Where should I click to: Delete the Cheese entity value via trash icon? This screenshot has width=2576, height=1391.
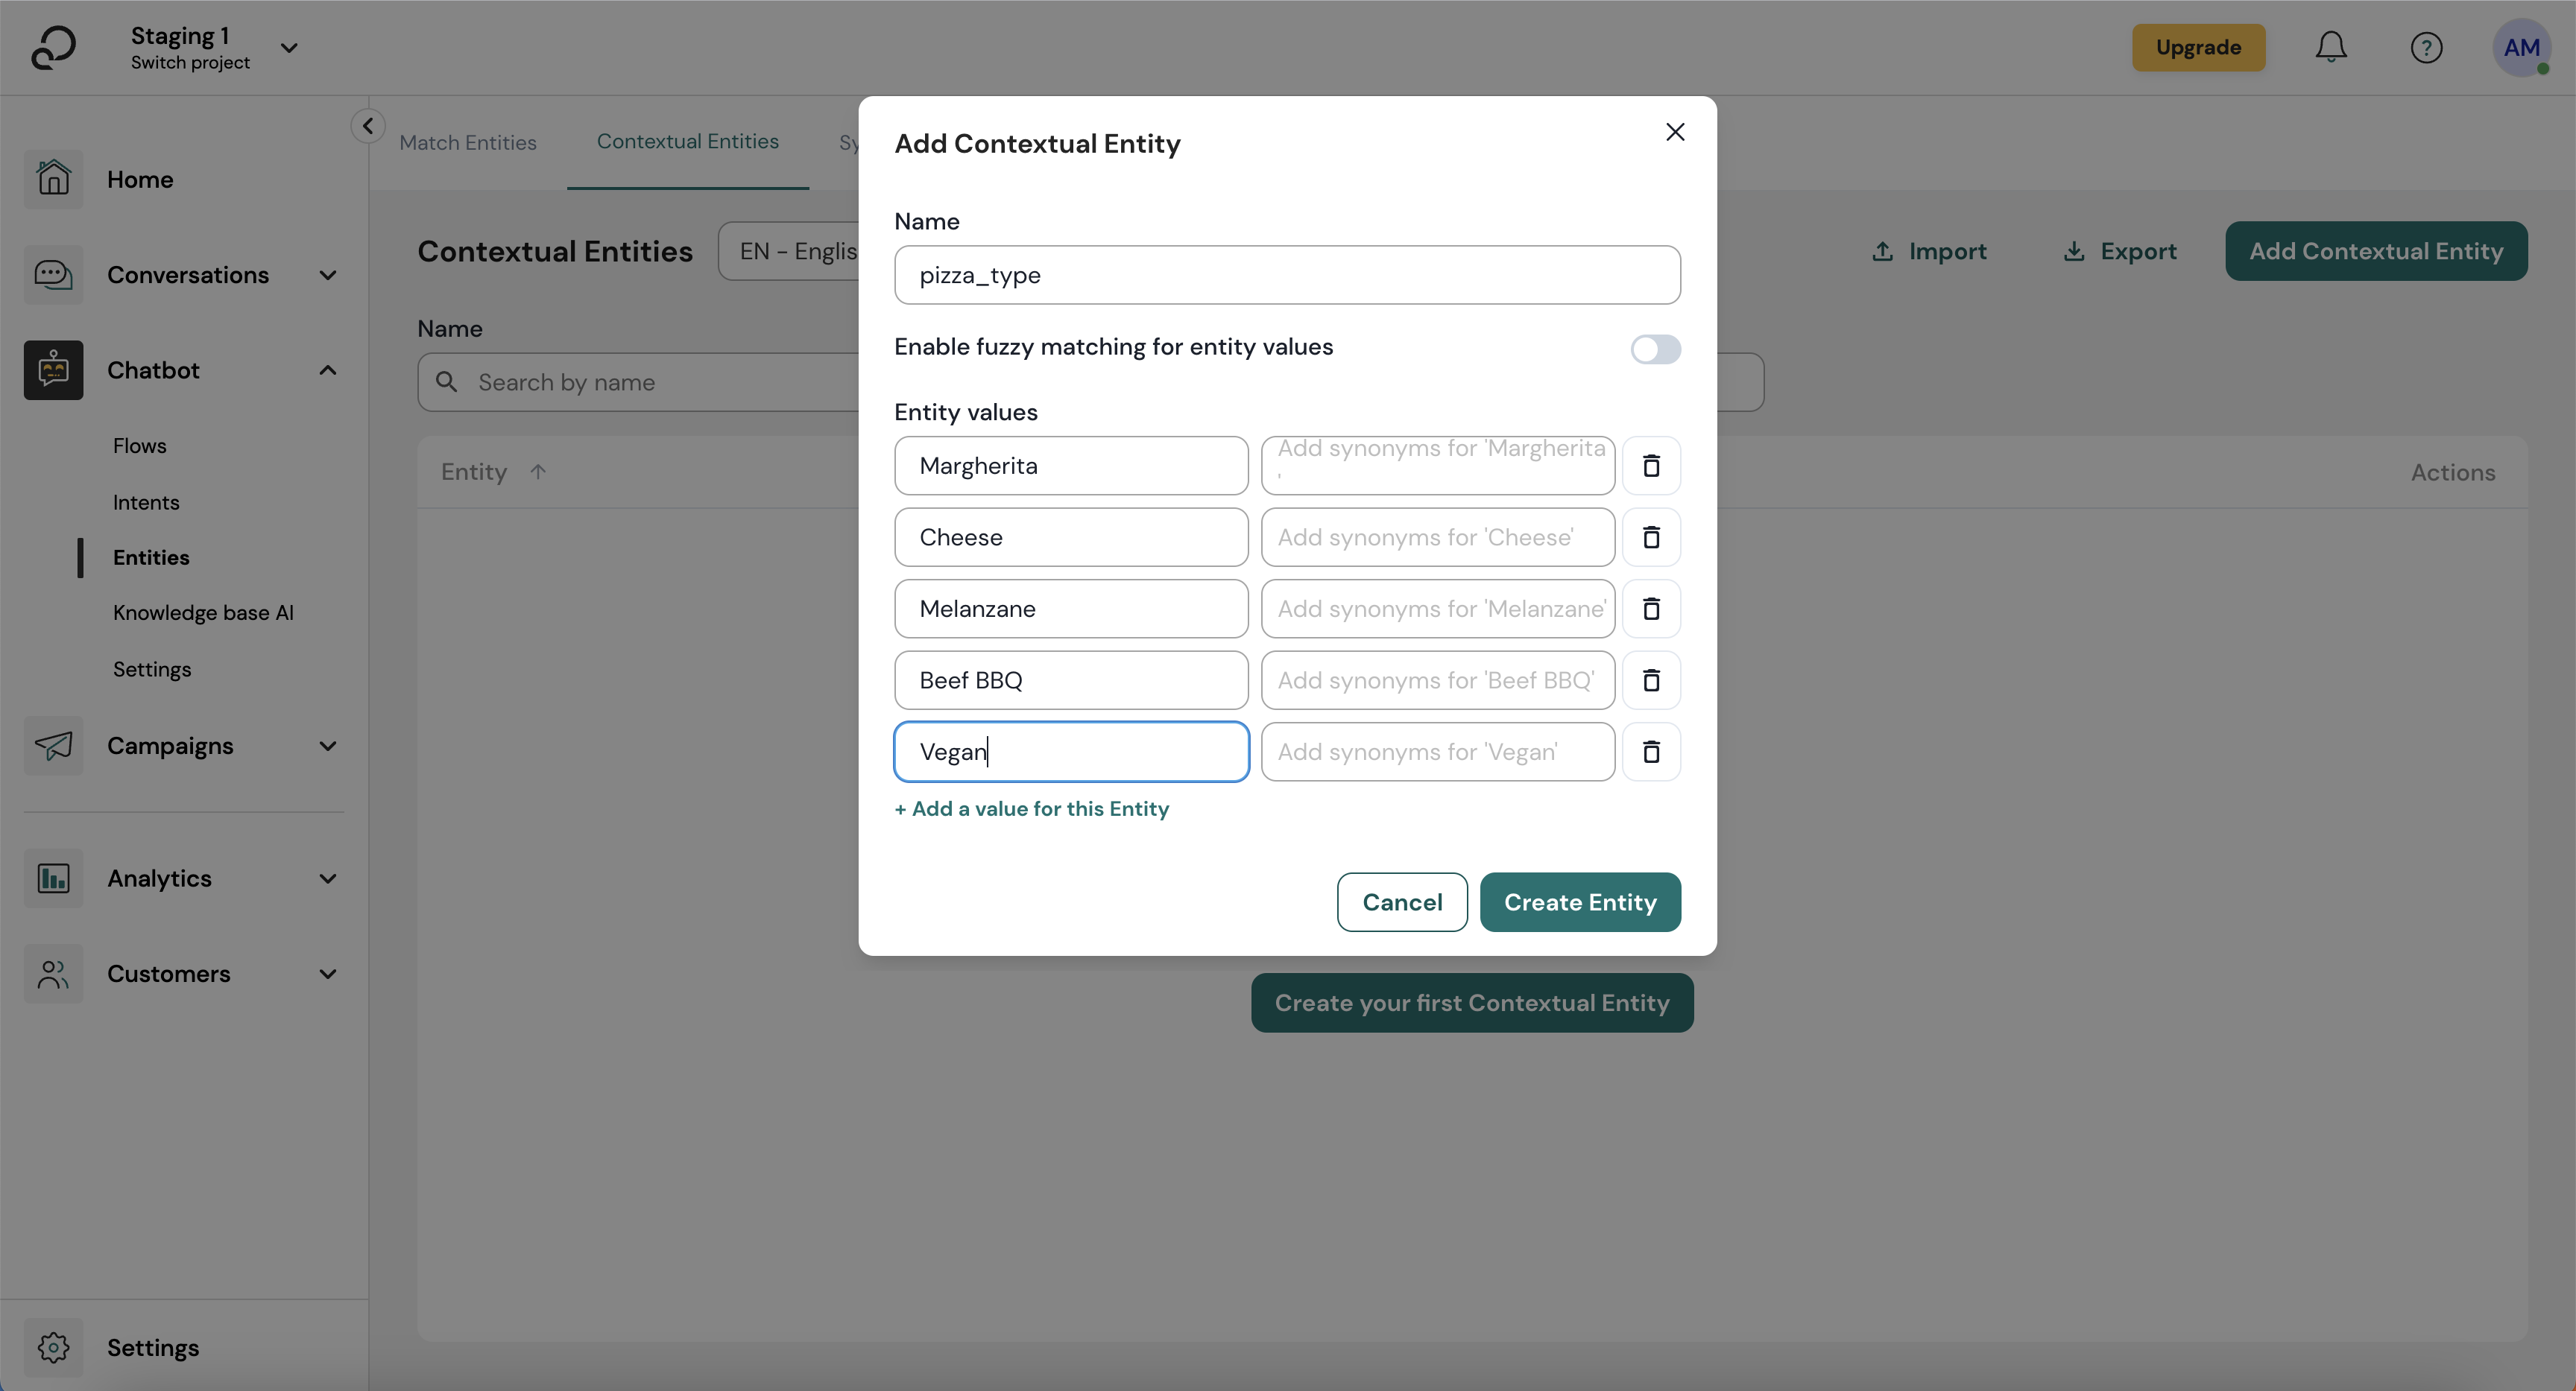[x=1651, y=536]
